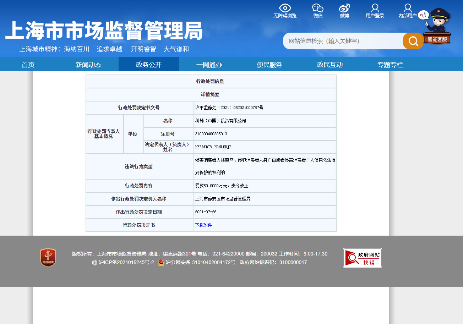
Task: Click the accessibility browsing eye icon
Action: tap(285, 8)
